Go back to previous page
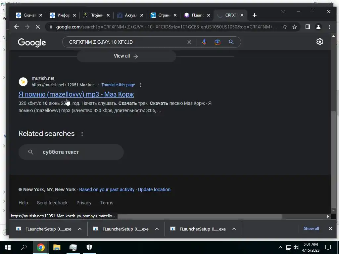The width and height of the screenshot is (339, 254). [x=17, y=27]
